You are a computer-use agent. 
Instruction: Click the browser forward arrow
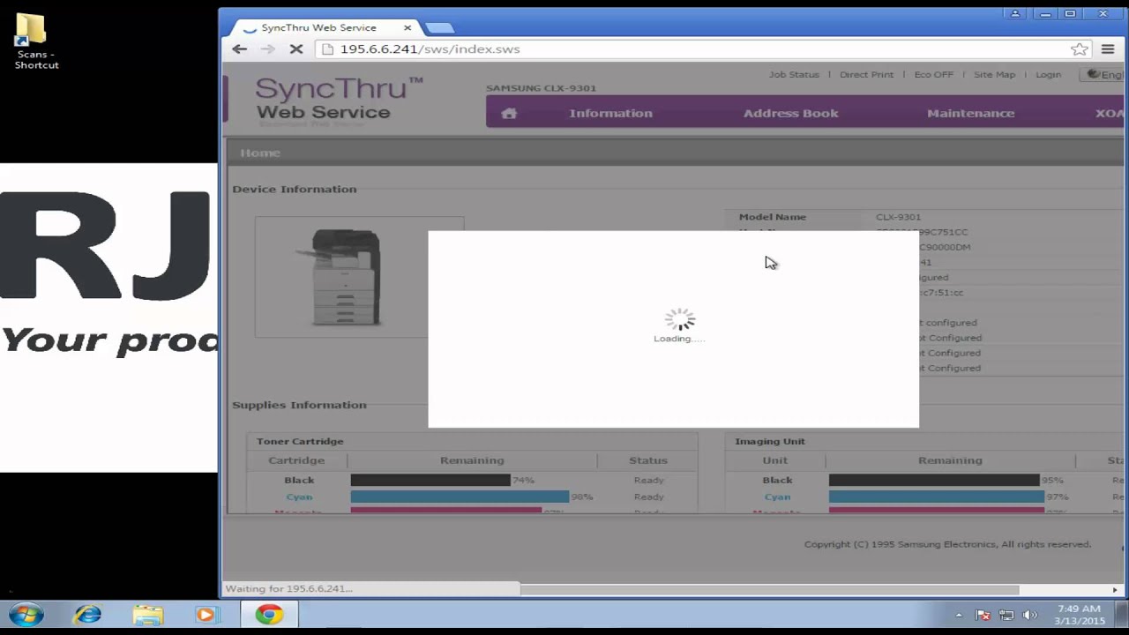pyautogui.click(x=267, y=49)
